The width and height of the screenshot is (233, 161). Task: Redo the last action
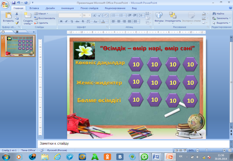(26, 3)
